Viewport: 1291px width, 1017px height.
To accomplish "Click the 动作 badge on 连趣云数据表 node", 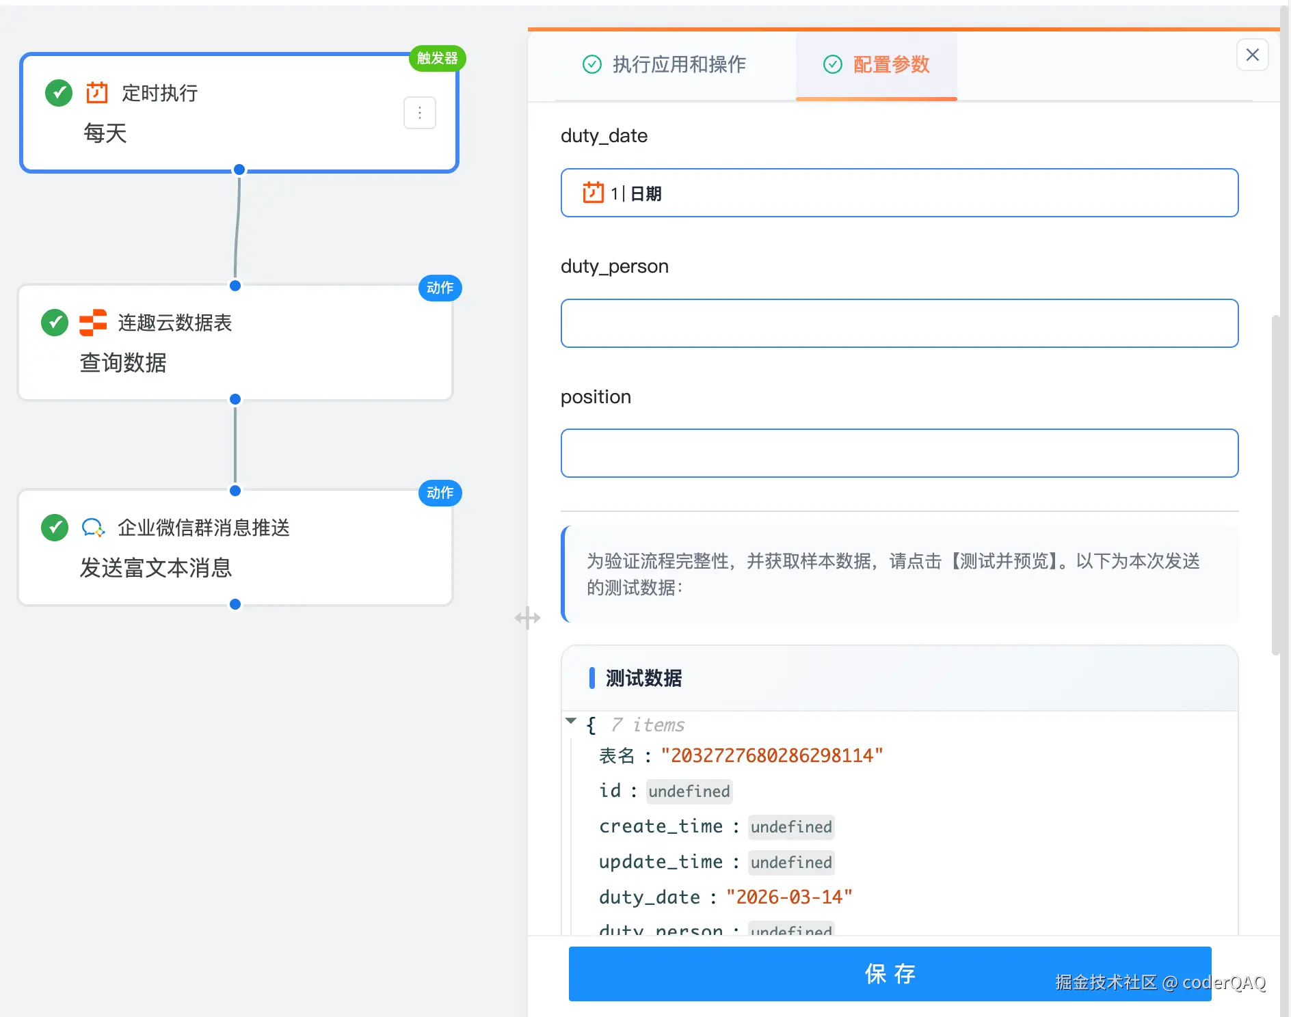I will [440, 288].
